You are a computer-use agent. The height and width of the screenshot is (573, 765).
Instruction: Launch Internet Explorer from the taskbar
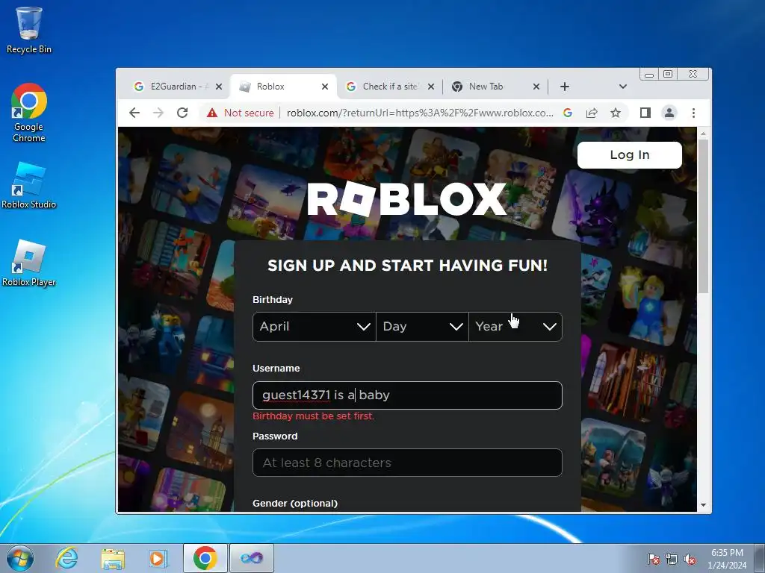(x=66, y=558)
